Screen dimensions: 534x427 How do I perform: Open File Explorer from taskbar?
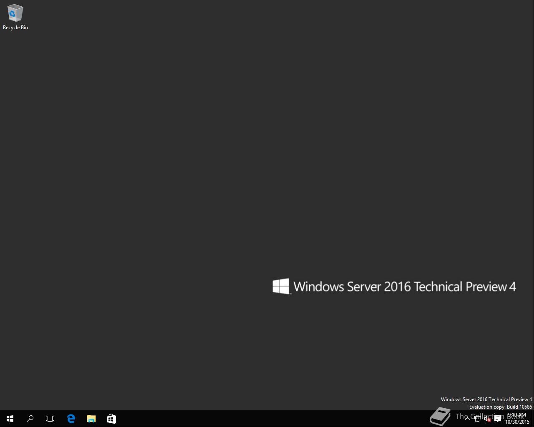91,419
